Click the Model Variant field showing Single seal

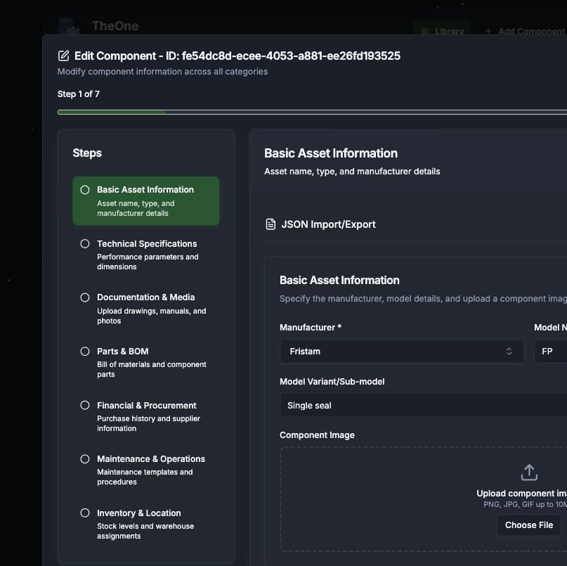click(x=422, y=405)
